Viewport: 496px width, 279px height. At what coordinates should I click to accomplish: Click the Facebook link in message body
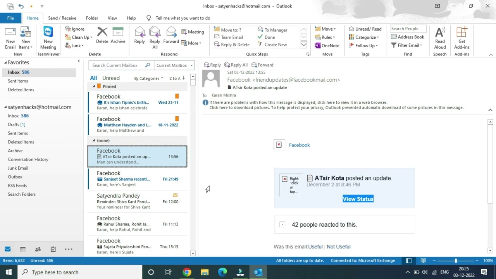(x=299, y=145)
